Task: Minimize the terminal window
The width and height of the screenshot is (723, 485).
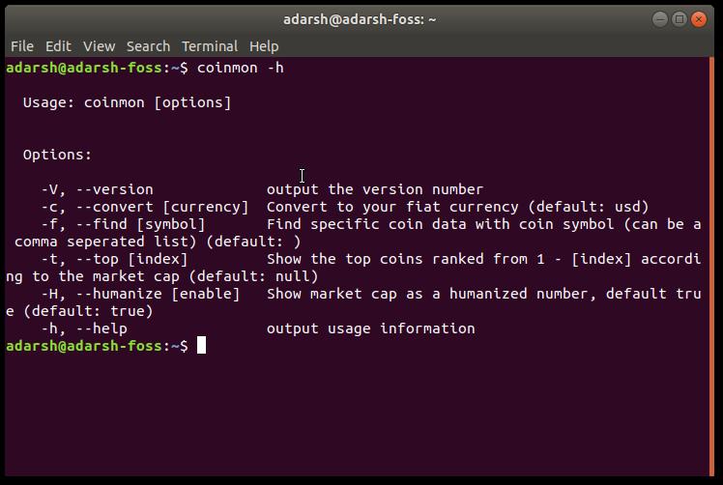Action: 660,19
